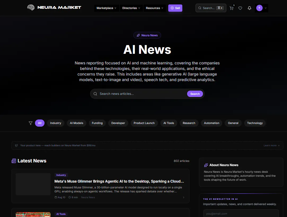This screenshot has height=217, width=287.
Task: Filter news by Automation
Action: click(211, 123)
